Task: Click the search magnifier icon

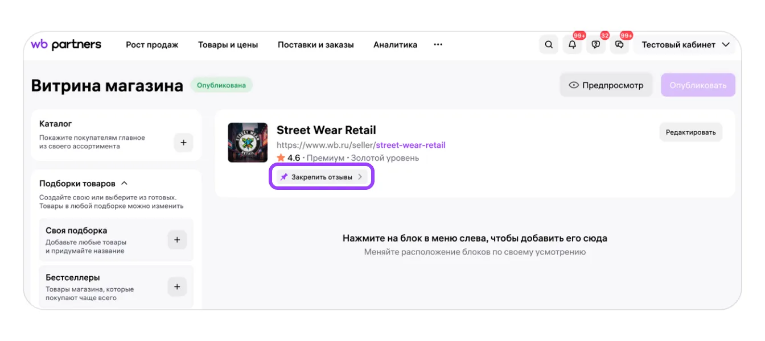Action: pos(548,45)
